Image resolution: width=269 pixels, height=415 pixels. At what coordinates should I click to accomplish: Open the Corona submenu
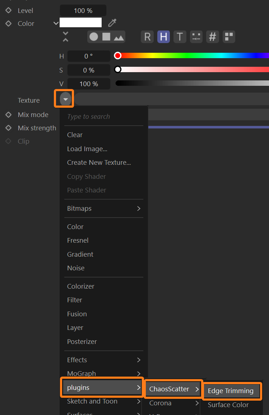(x=173, y=403)
